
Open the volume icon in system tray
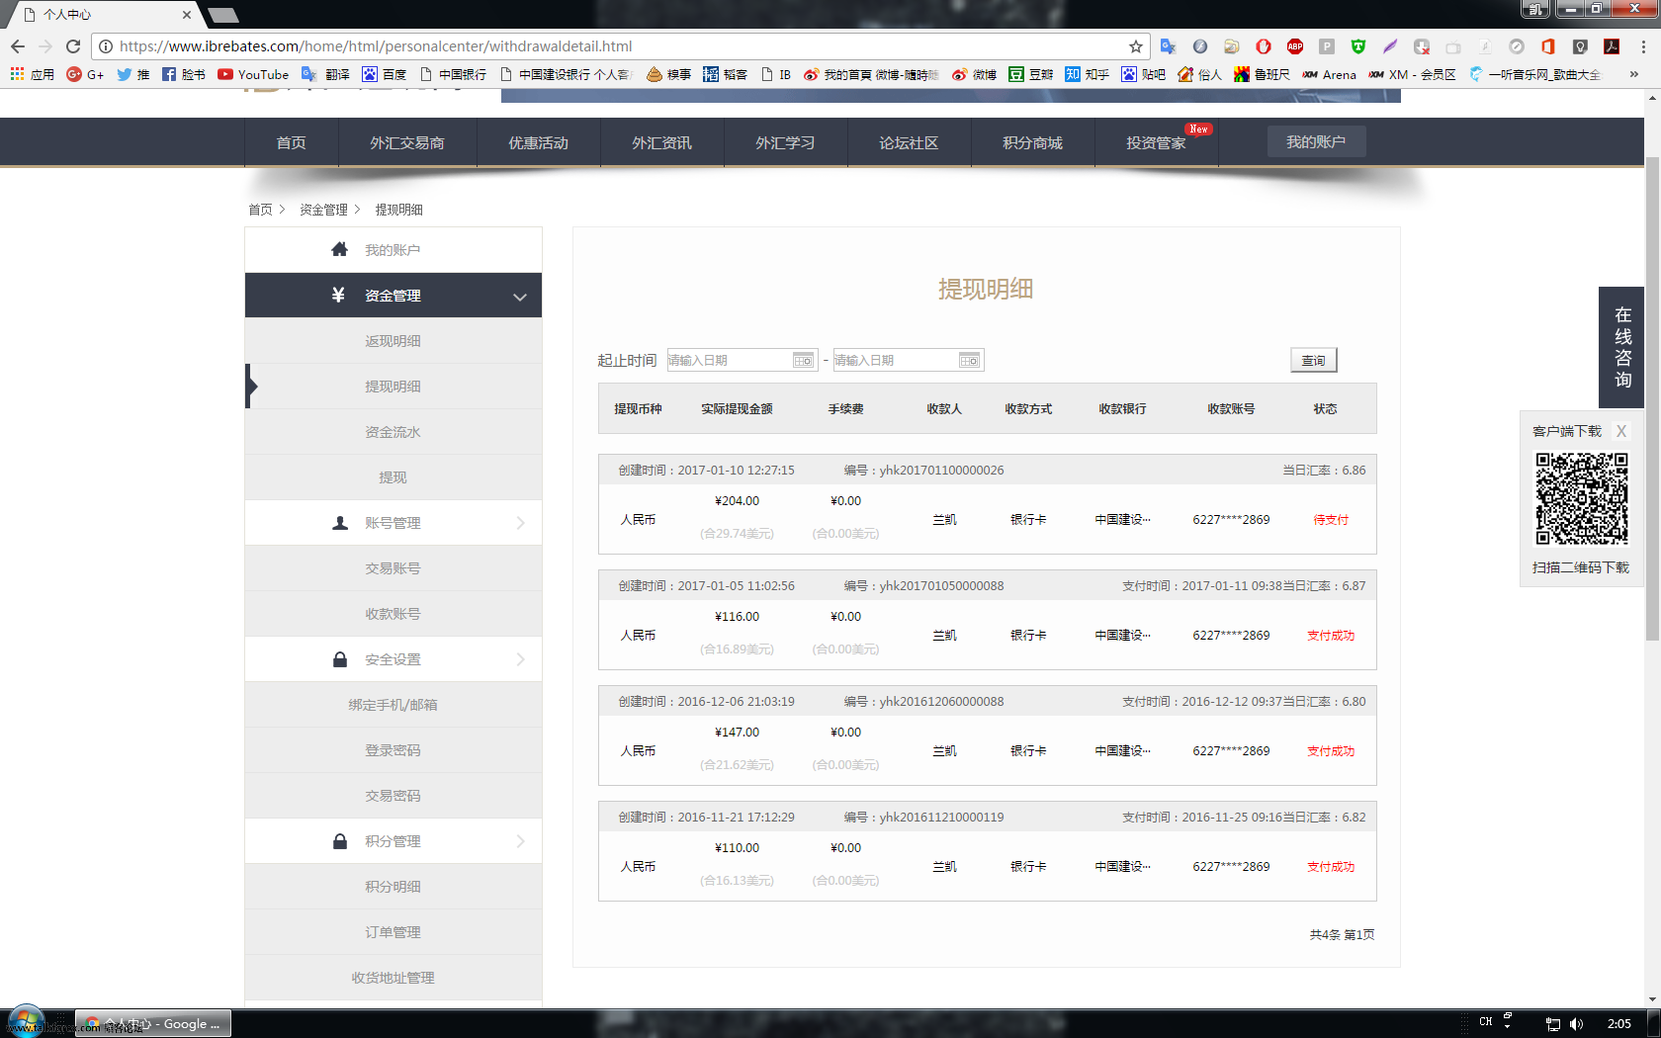1576,1024
